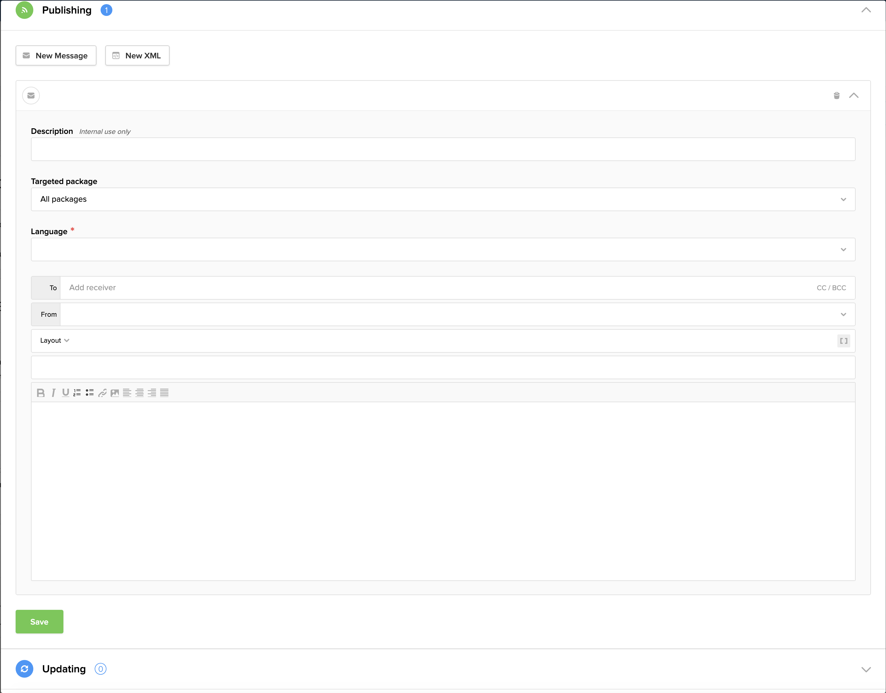Open the Layout menu
Screen dimensions: 886x693
pyautogui.click(x=54, y=340)
